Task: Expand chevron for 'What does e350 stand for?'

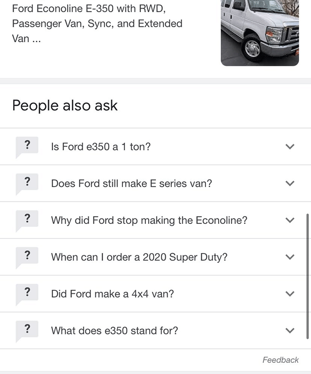Action: pyautogui.click(x=290, y=331)
